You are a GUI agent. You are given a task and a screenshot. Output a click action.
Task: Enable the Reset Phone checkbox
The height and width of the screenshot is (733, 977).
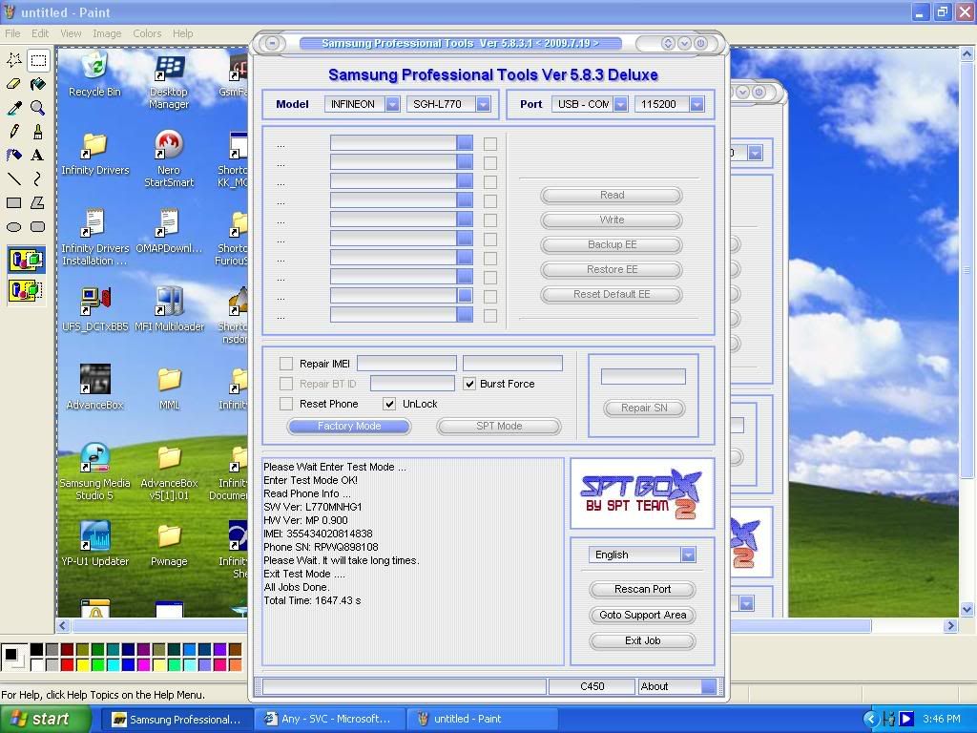coord(286,404)
